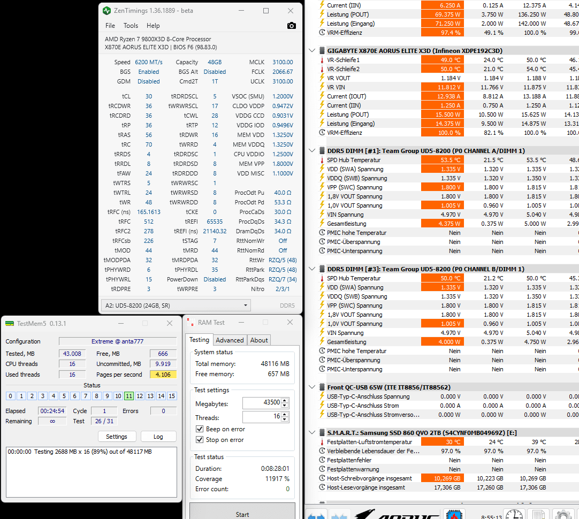Click chip icon beside DDR5 DIMM [#3] header
The height and width of the screenshot is (519, 579).
322,269
